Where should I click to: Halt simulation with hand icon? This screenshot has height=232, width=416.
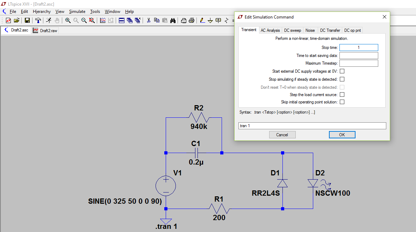[57, 20]
